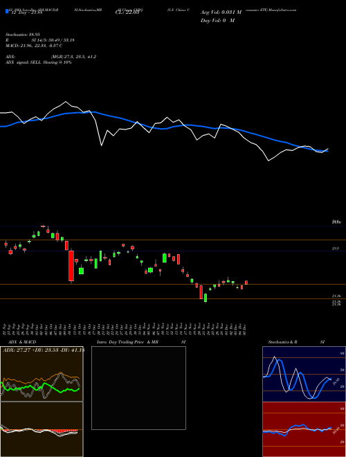The height and width of the screenshot is (457, 346).
Task: Click the 'SI 14/3: 30.49 / 53.18' reading
Action: tap(53, 40)
